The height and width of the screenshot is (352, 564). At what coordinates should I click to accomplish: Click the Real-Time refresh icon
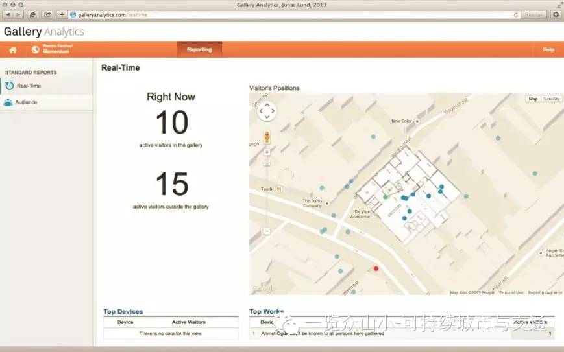9,86
